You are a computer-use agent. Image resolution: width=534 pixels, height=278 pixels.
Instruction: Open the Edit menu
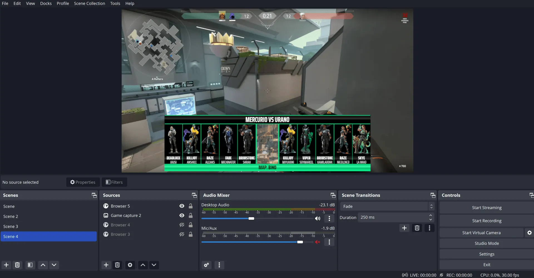(17, 3)
